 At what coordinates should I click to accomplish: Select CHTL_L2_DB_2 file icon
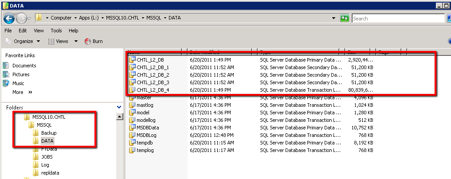point(132,75)
